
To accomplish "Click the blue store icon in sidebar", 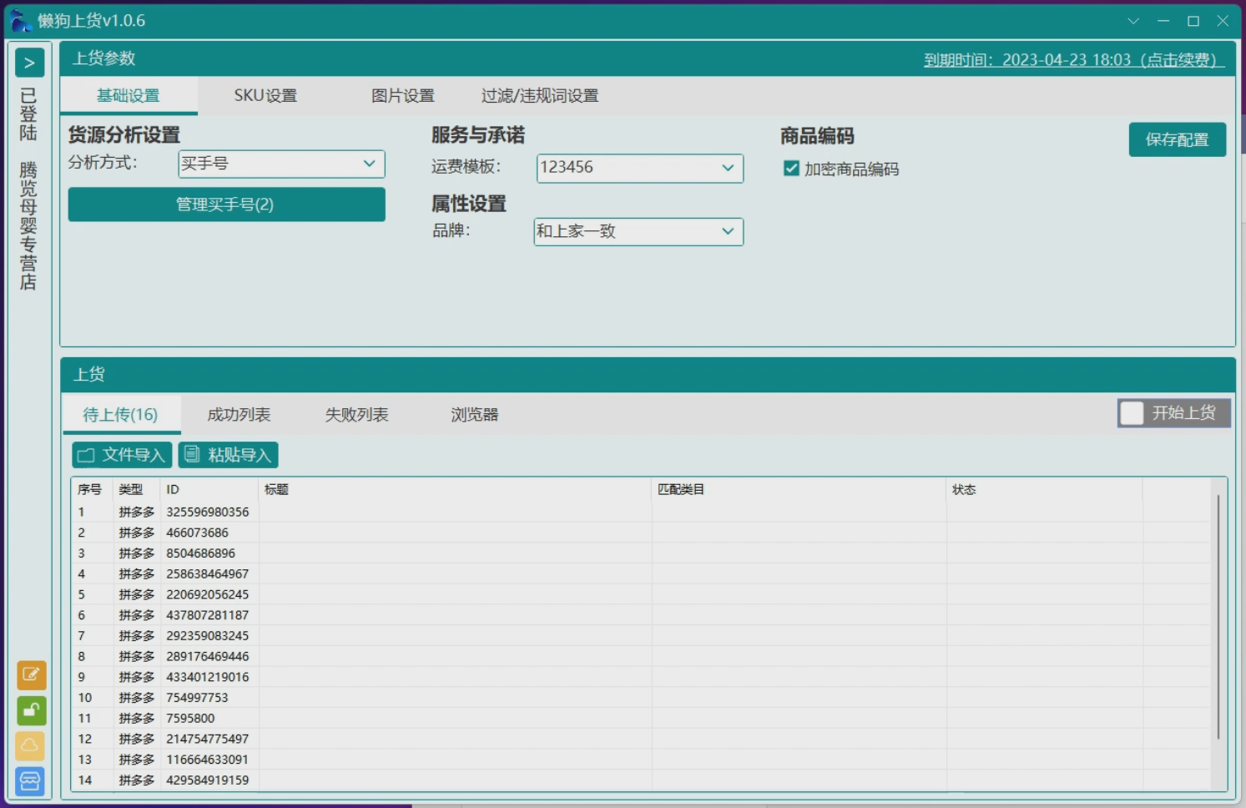I will [x=31, y=780].
